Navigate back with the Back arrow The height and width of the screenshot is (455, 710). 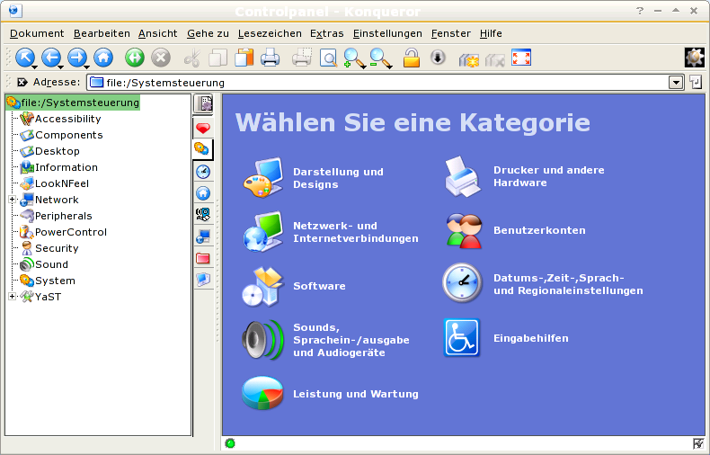(50, 58)
